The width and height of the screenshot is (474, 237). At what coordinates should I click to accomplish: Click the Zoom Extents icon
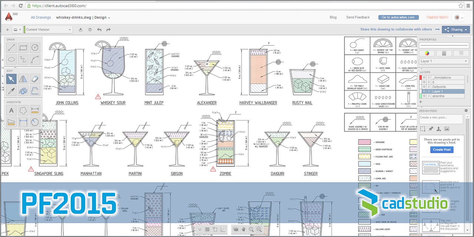point(251,230)
